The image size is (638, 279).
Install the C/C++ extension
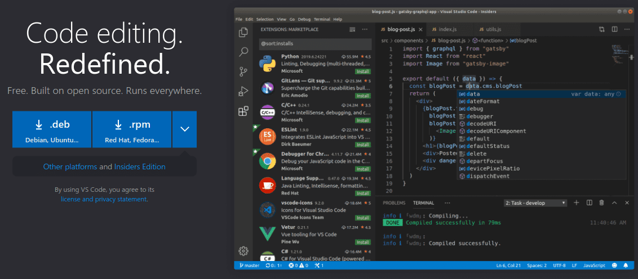[362, 120]
